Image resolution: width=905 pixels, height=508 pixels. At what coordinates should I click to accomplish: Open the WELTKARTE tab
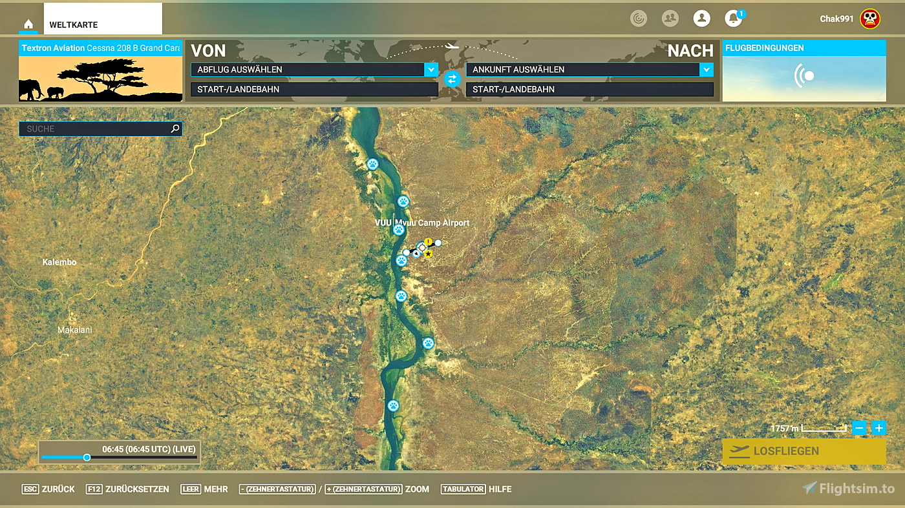coord(103,19)
